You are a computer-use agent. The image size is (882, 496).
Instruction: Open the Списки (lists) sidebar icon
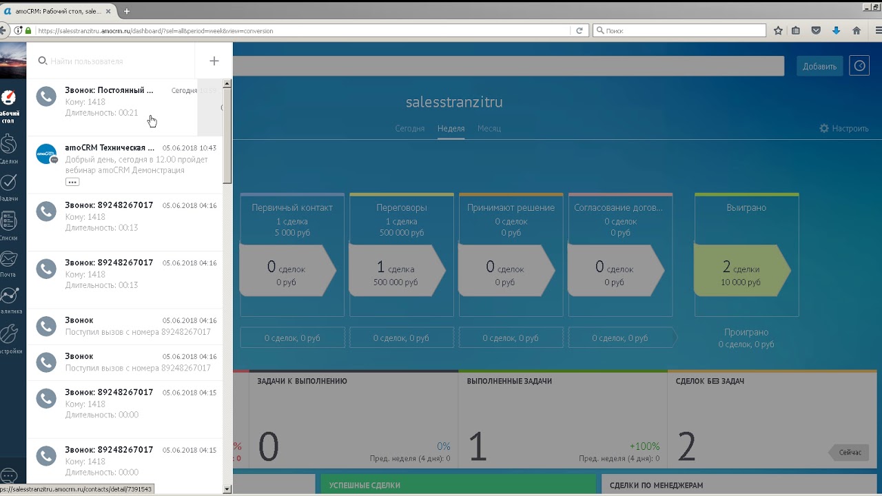(x=8, y=221)
